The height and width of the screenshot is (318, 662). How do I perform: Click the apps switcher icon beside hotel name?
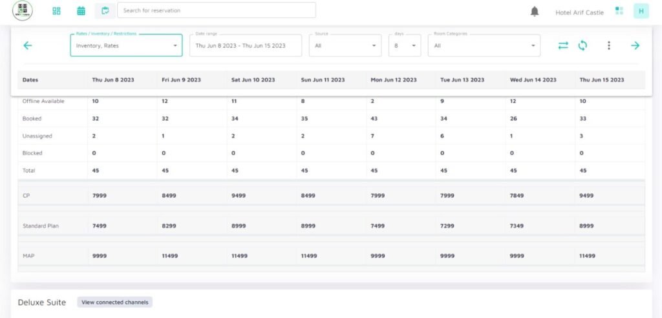(619, 11)
